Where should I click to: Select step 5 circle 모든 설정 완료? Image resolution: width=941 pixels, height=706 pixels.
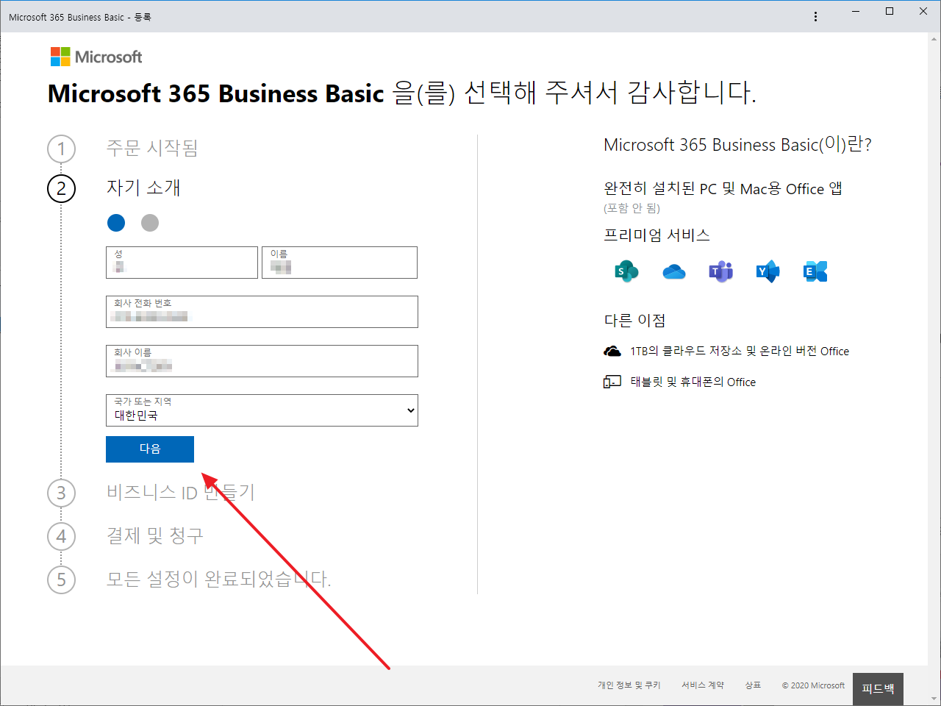[61, 580]
